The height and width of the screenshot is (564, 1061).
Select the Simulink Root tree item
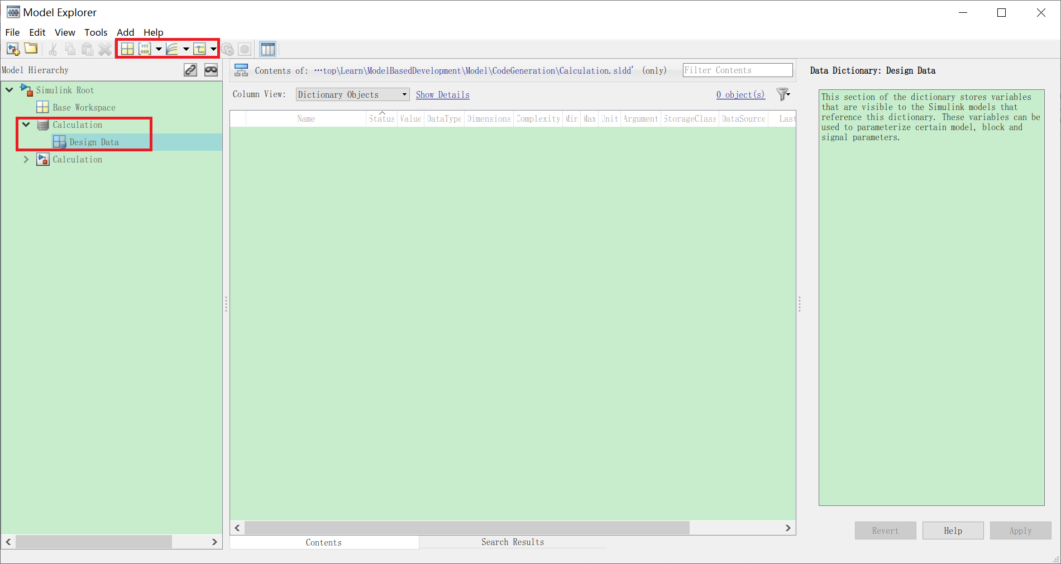[65, 90]
